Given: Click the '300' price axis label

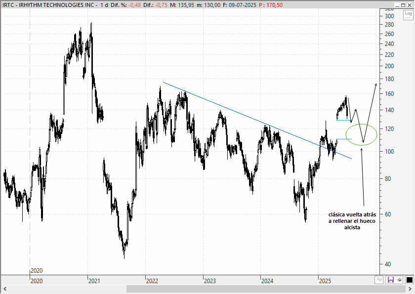Looking at the screenshot, I should (x=389, y=16).
